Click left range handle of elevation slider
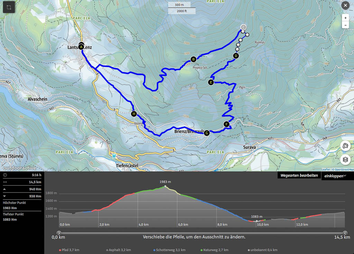 click(x=59, y=233)
